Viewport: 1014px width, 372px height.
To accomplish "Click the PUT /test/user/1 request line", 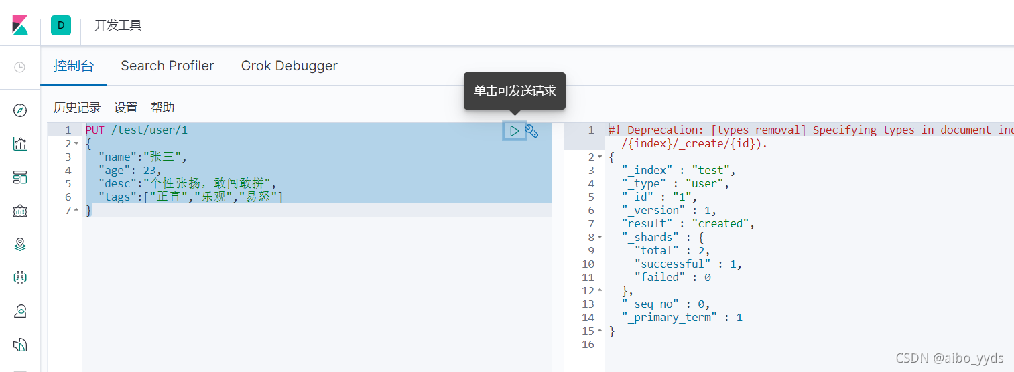I will (x=137, y=130).
